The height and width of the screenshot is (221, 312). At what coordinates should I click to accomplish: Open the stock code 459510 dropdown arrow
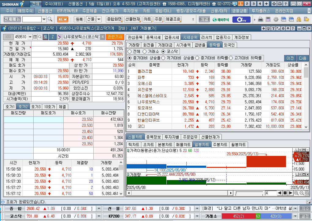(x=30, y=37)
